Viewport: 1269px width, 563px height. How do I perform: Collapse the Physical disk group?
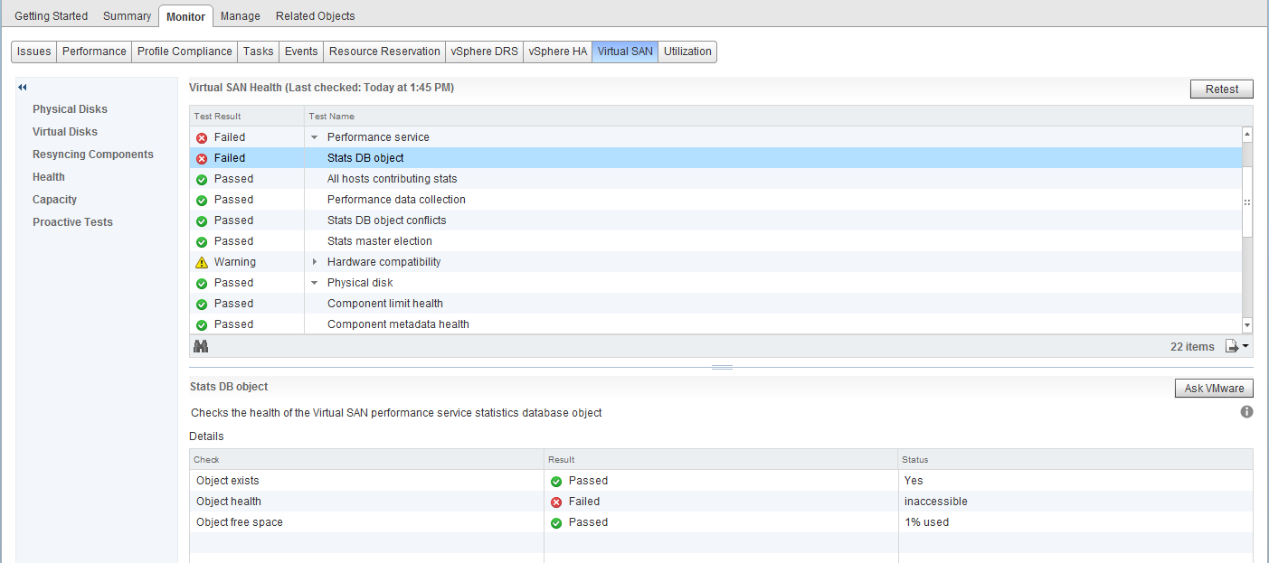[315, 283]
